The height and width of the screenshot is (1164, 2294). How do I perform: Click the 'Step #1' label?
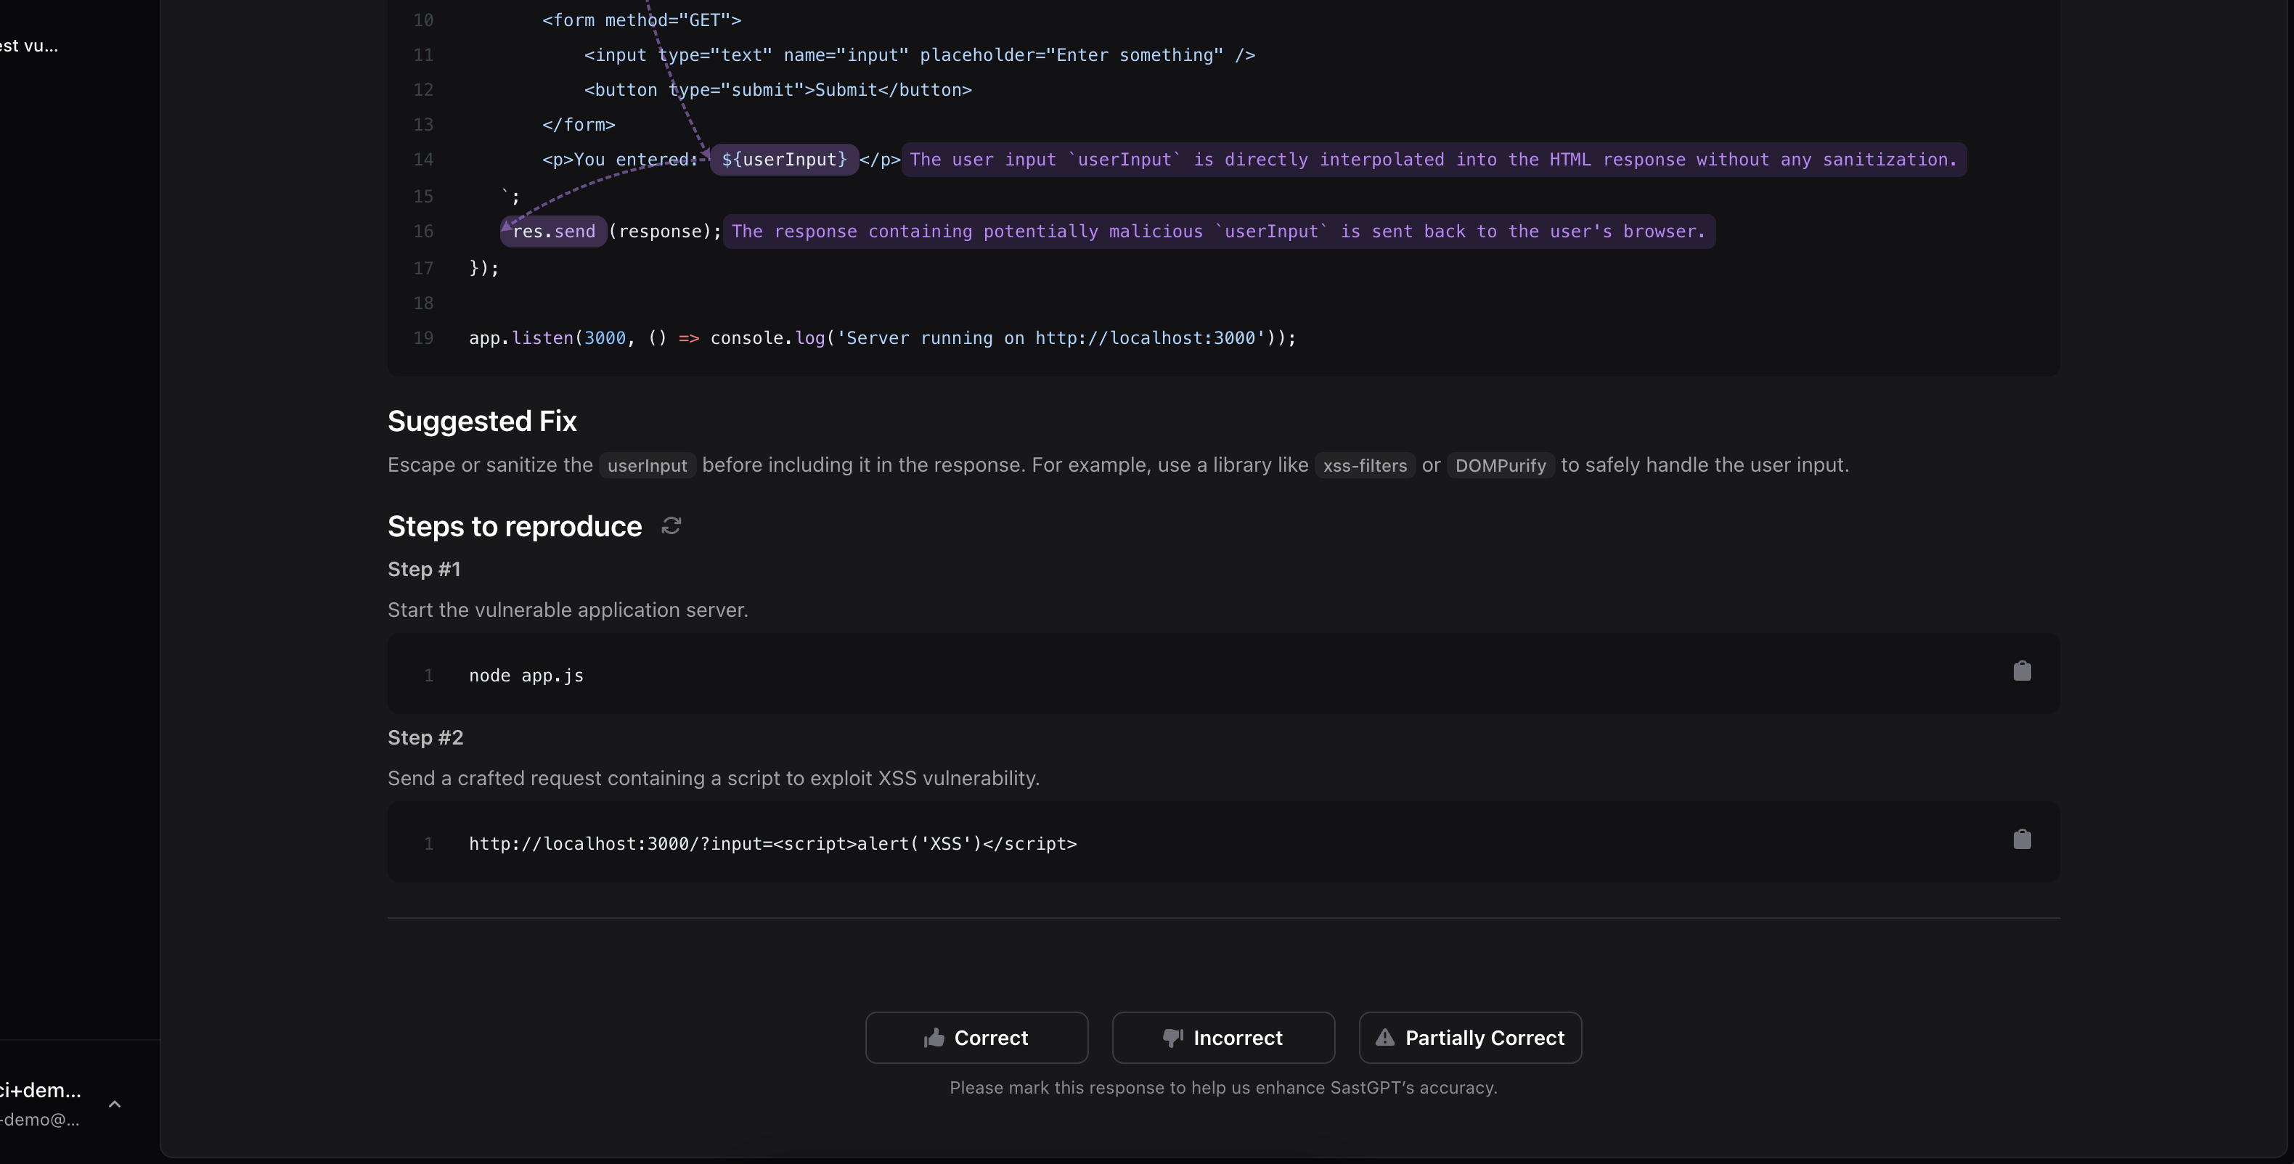(x=424, y=570)
